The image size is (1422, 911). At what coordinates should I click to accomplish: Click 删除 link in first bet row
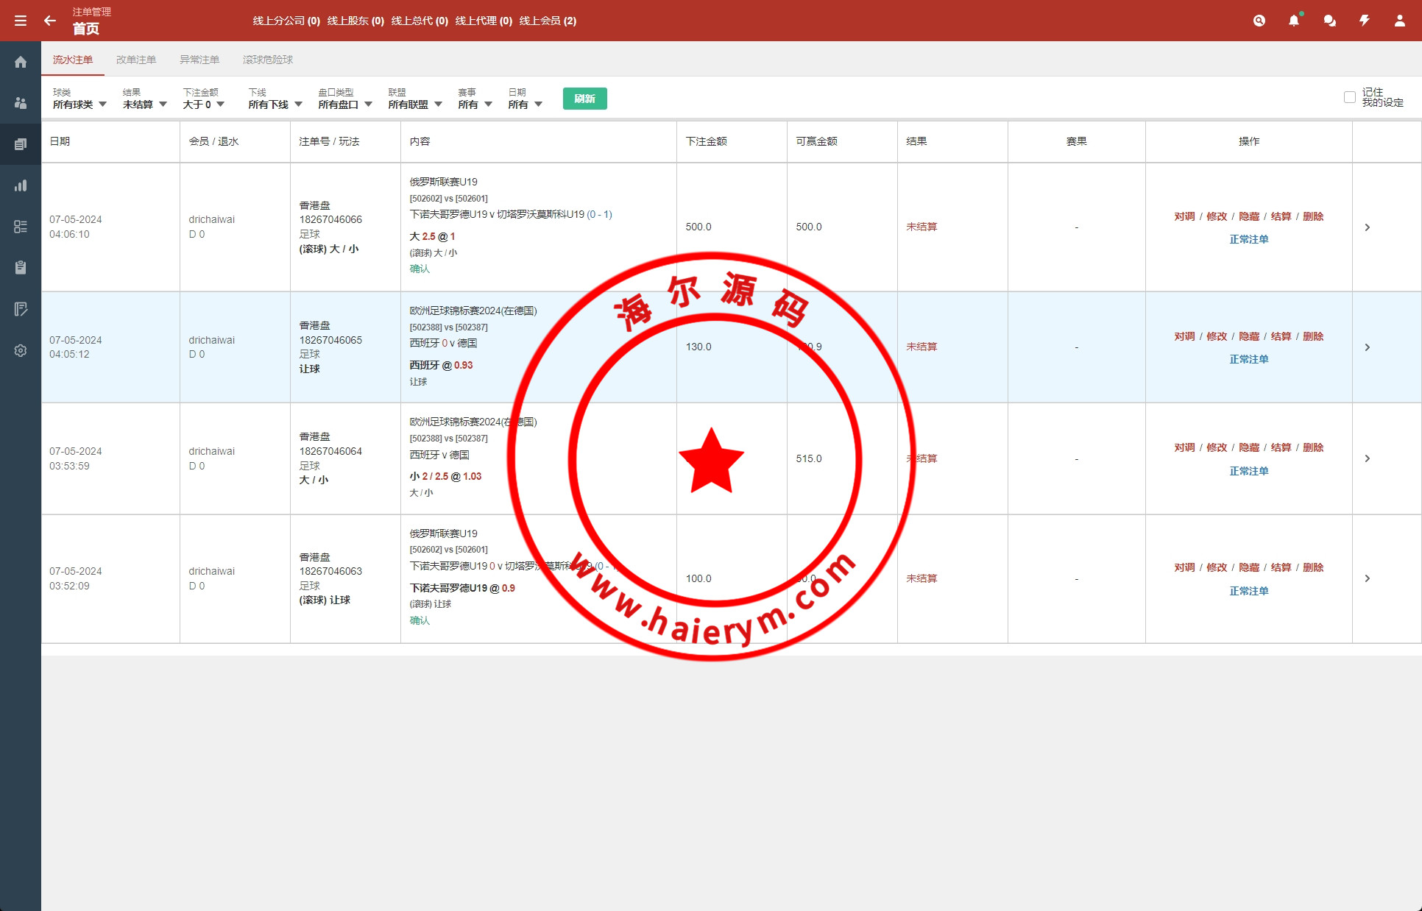1313,216
